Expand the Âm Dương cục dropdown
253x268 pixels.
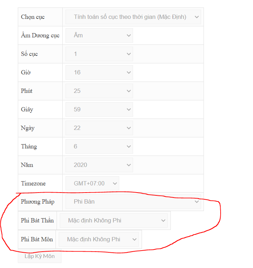tap(99, 35)
